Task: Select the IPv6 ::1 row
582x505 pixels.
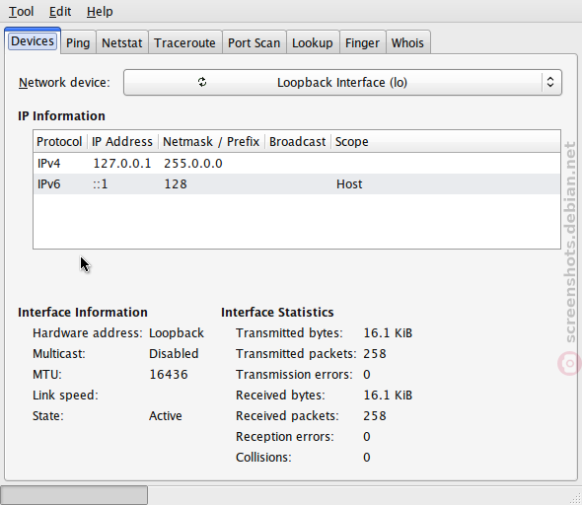Action: [x=297, y=184]
